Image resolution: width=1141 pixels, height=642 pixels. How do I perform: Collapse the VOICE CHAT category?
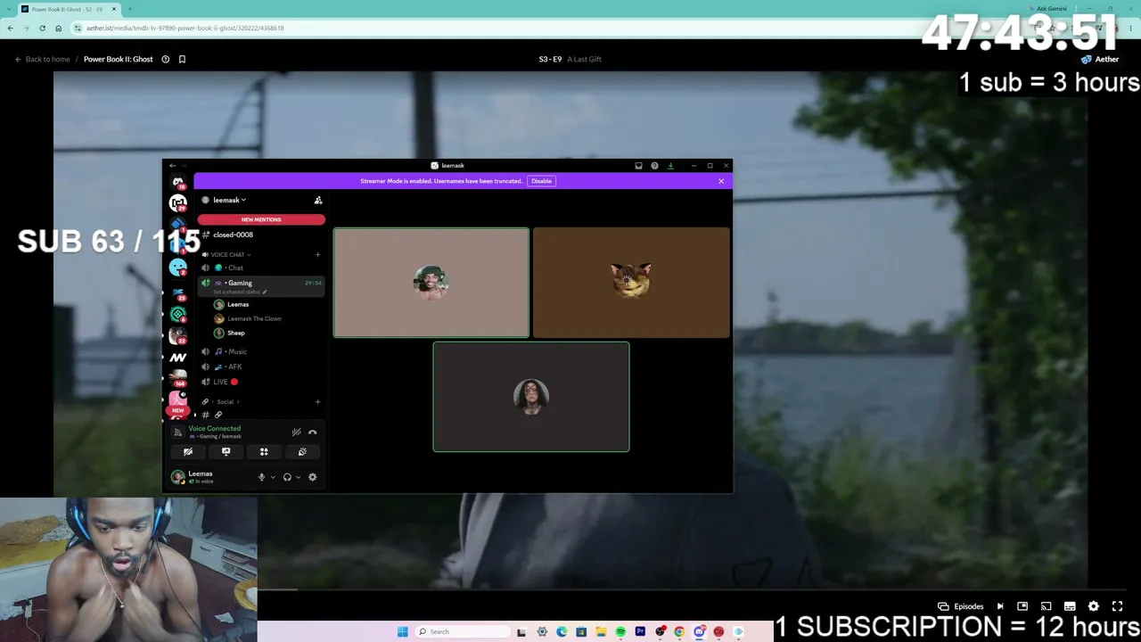[x=230, y=255]
